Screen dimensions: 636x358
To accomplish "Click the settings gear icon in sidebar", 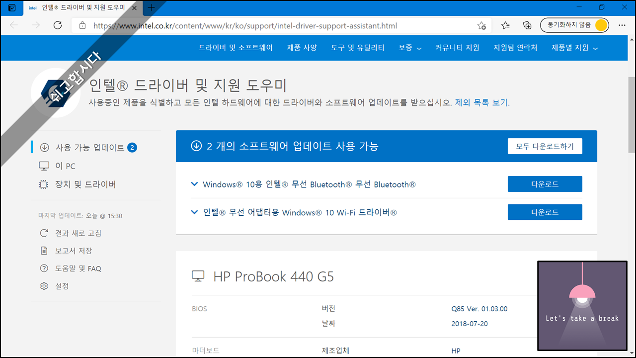I will [x=44, y=286].
